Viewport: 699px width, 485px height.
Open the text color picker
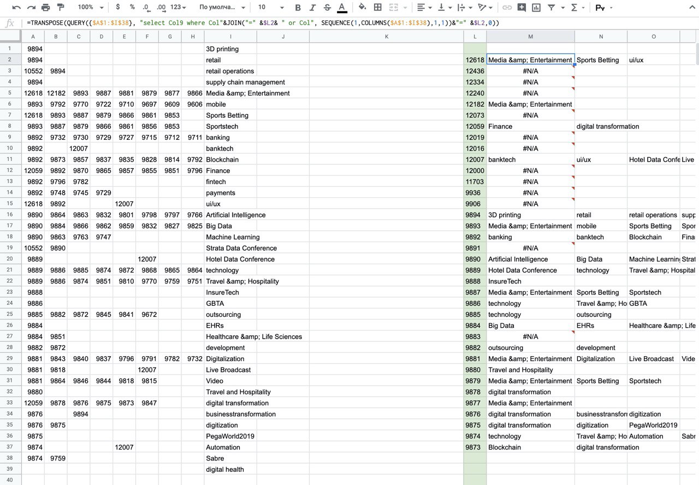point(342,8)
